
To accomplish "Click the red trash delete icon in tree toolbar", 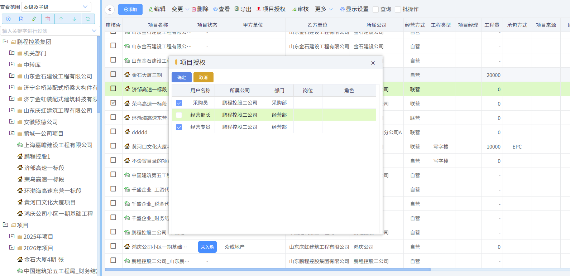I will (48, 19).
